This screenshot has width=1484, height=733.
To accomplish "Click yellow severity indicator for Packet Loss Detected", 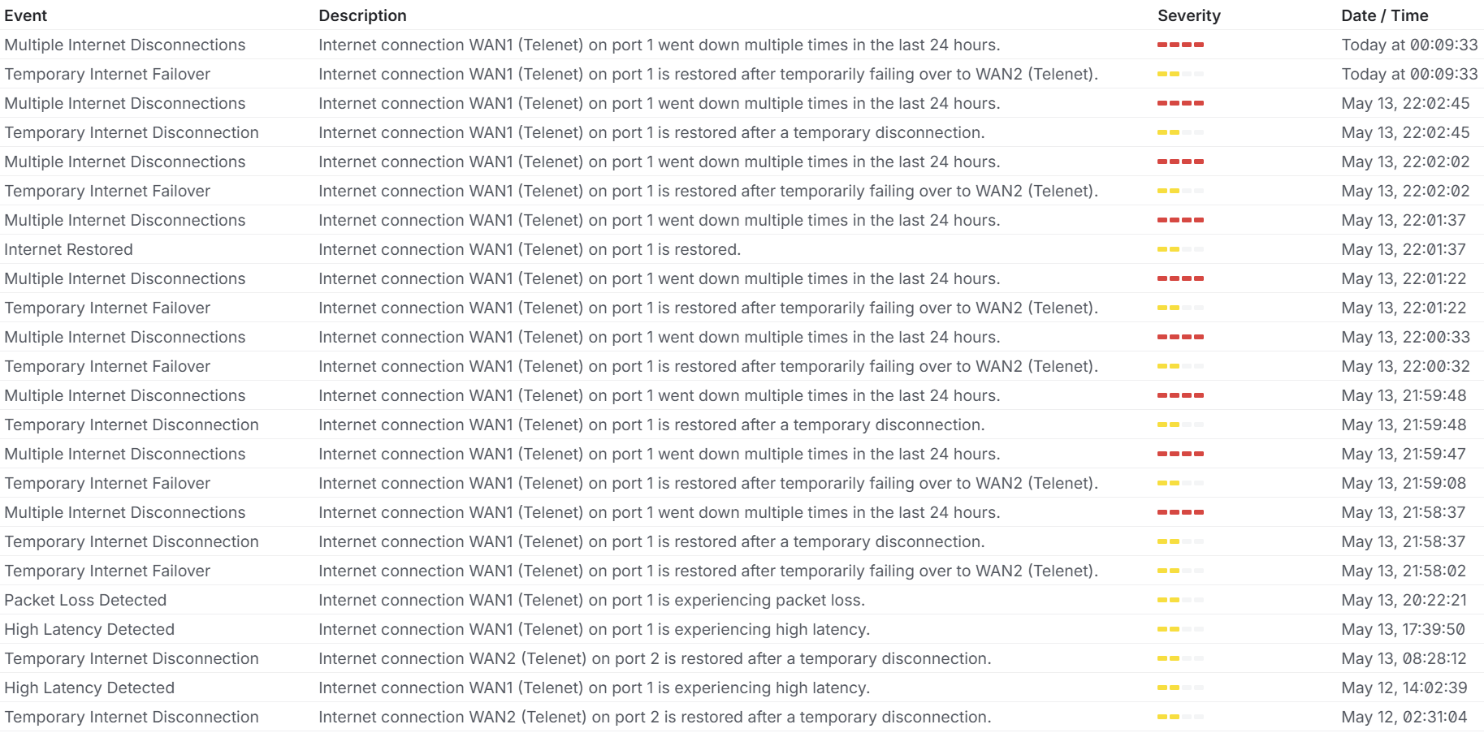I will pyautogui.click(x=1180, y=600).
